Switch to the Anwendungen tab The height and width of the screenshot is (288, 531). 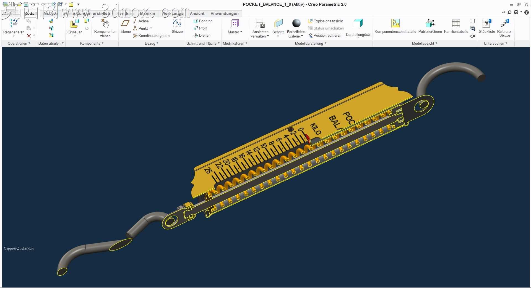click(x=225, y=14)
